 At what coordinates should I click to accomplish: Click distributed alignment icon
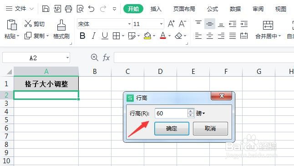click(244, 36)
